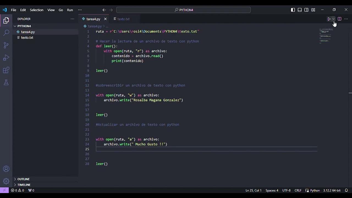Click the EXPLORER panel title
The image size is (352, 198).
pos(24,19)
